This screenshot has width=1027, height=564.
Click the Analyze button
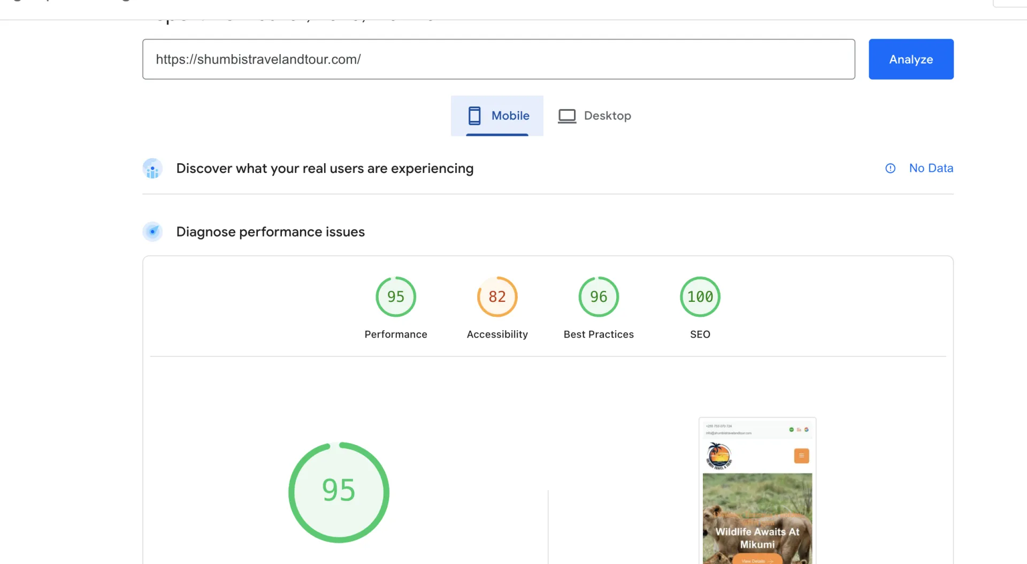point(911,59)
